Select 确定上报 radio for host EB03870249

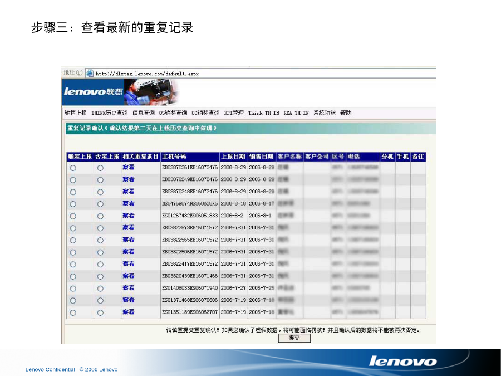(x=73, y=180)
